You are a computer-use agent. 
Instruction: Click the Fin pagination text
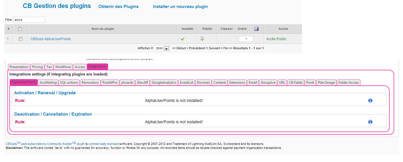point(226,48)
